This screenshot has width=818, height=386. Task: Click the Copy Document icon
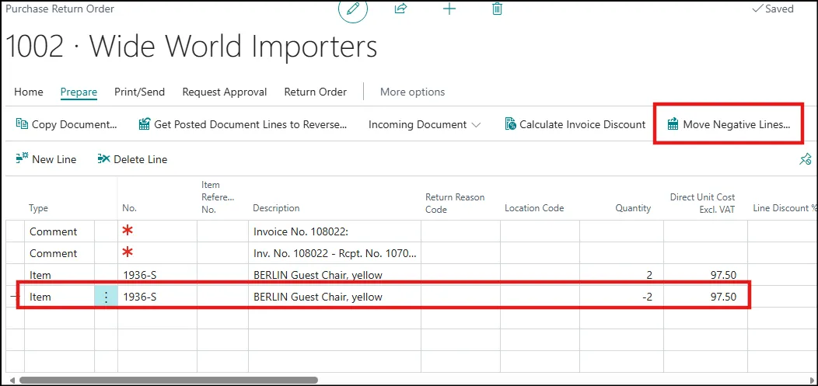pyautogui.click(x=22, y=124)
